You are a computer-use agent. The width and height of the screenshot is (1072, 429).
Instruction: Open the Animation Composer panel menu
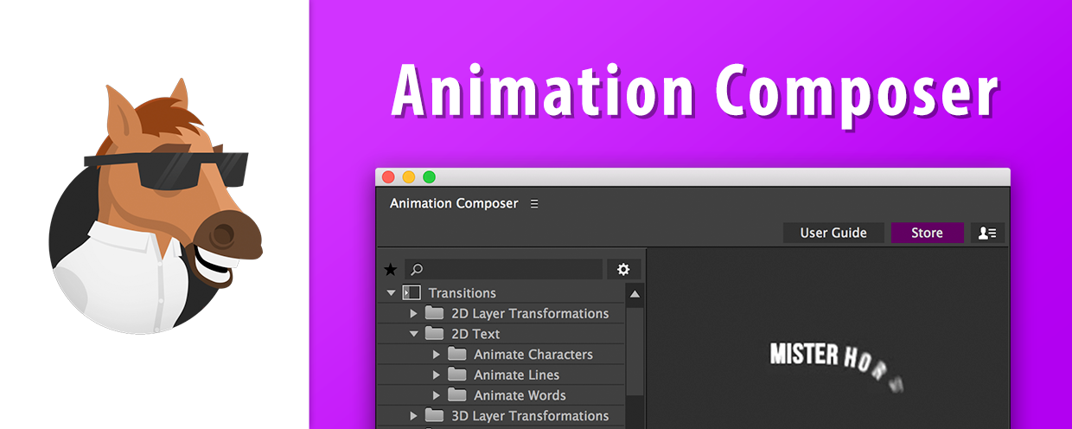[534, 204]
